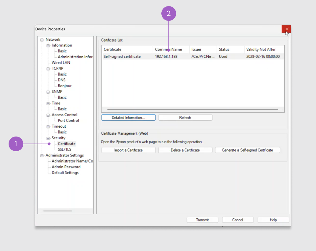Click tree panel horizontal scrollbar
Viewport: 316px width, 251px height.
tap(57, 211)
